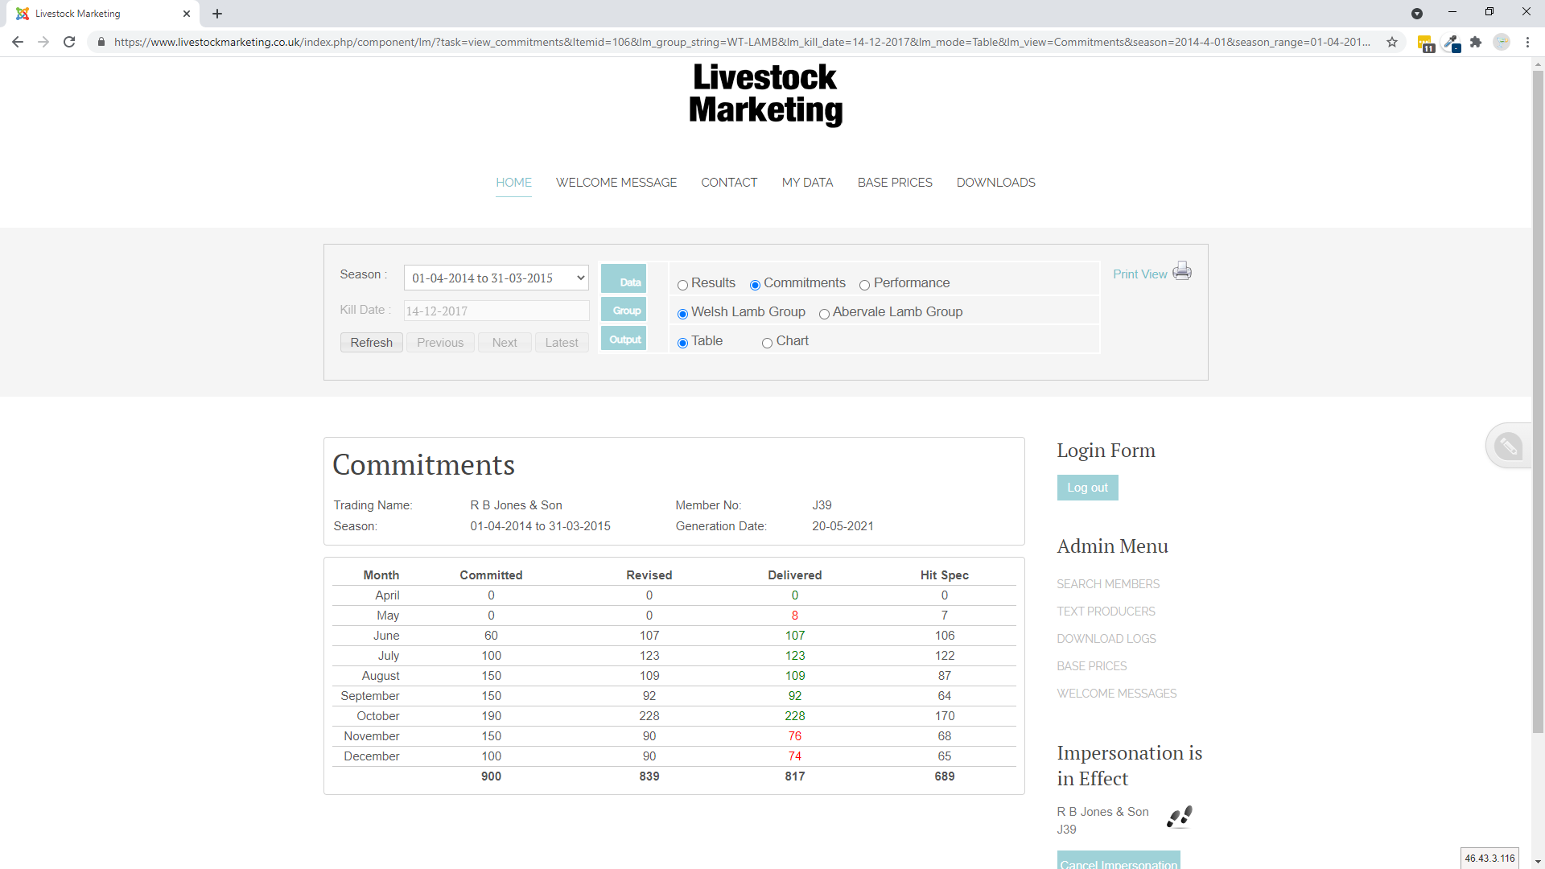
Task: Open the SEARCH MEMBERS admin link
Action: point(1108,584)
